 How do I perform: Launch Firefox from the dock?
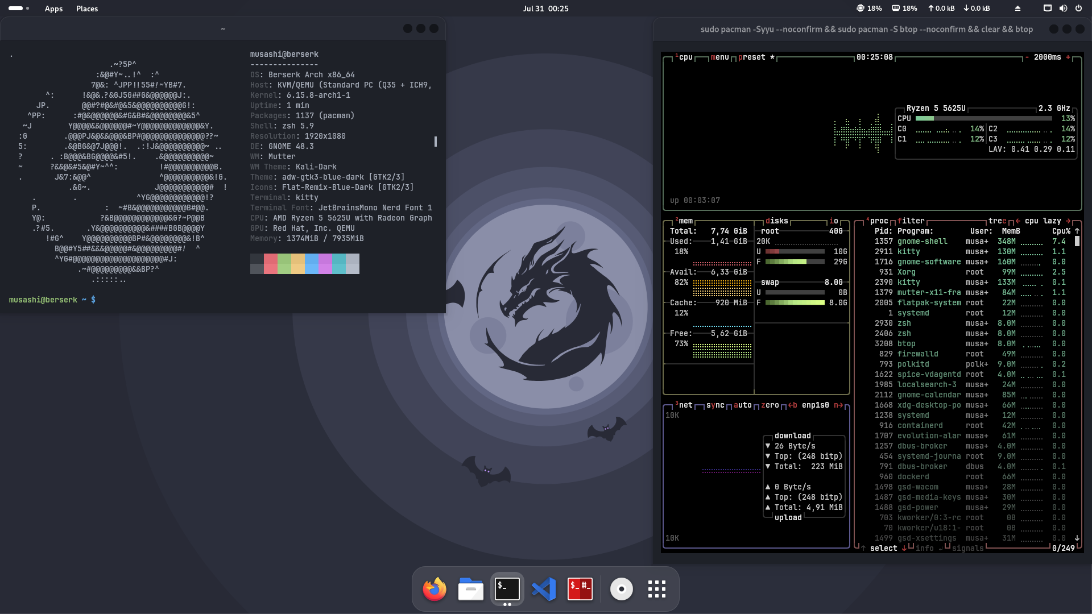434,589
